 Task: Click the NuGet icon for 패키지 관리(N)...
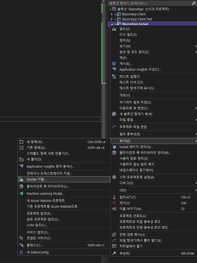(x=114, y=147)
